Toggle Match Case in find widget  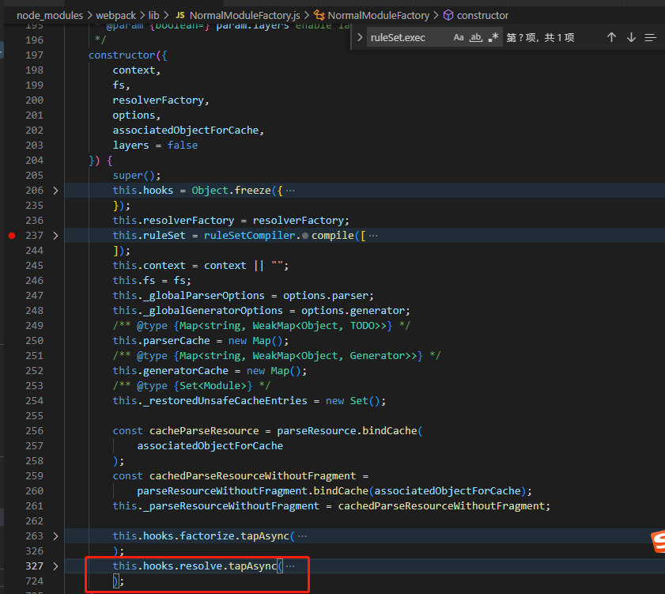(x=459, y=37)
